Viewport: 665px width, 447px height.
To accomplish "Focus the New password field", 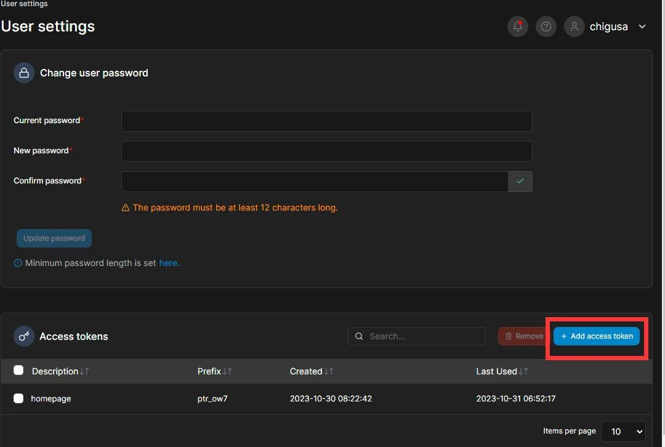I will click(x=326, y=151).
